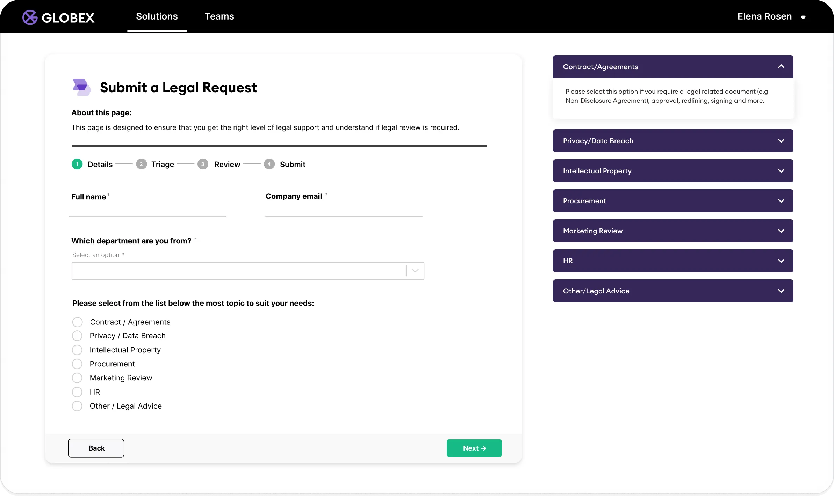Screen dimensions: 834x496
Task: Open the Solutions navigation tab
Action: (157, 16)
